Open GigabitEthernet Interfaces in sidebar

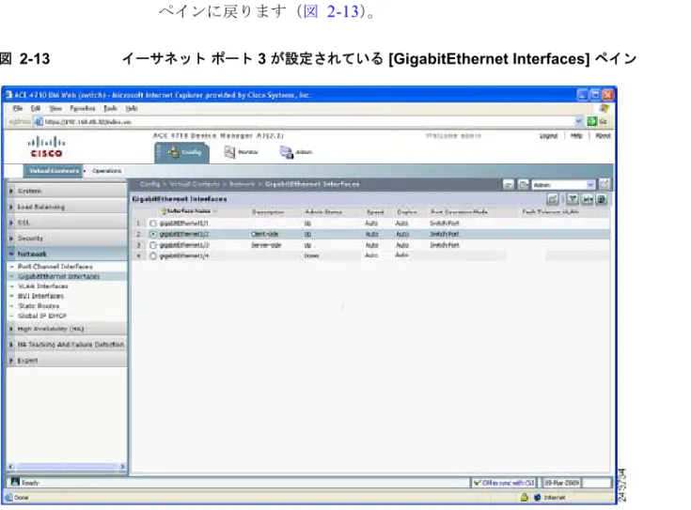[59, 276]
